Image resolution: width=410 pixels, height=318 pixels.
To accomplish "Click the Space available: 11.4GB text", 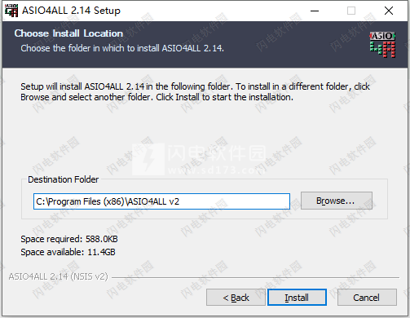I will pyautogui.click(x=68, y=252).
